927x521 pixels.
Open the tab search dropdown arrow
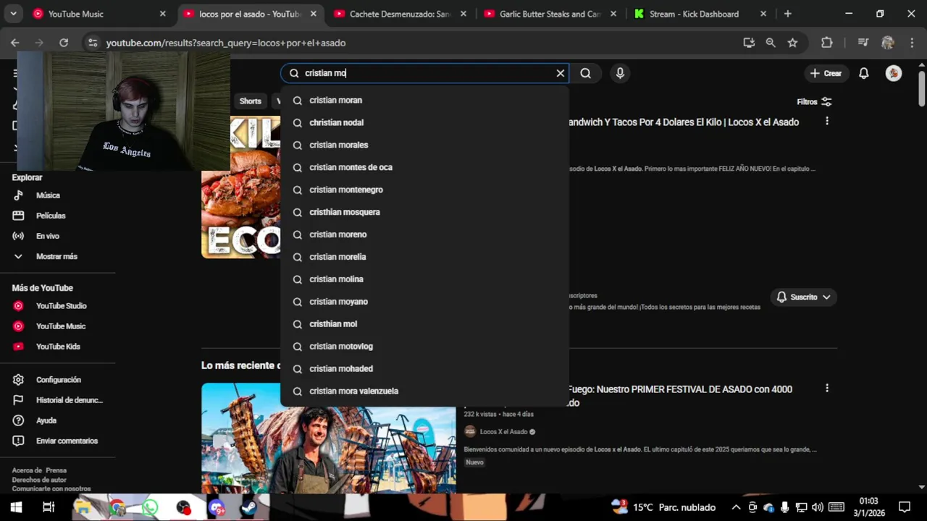pyautogui.click(x=13, y=14)
